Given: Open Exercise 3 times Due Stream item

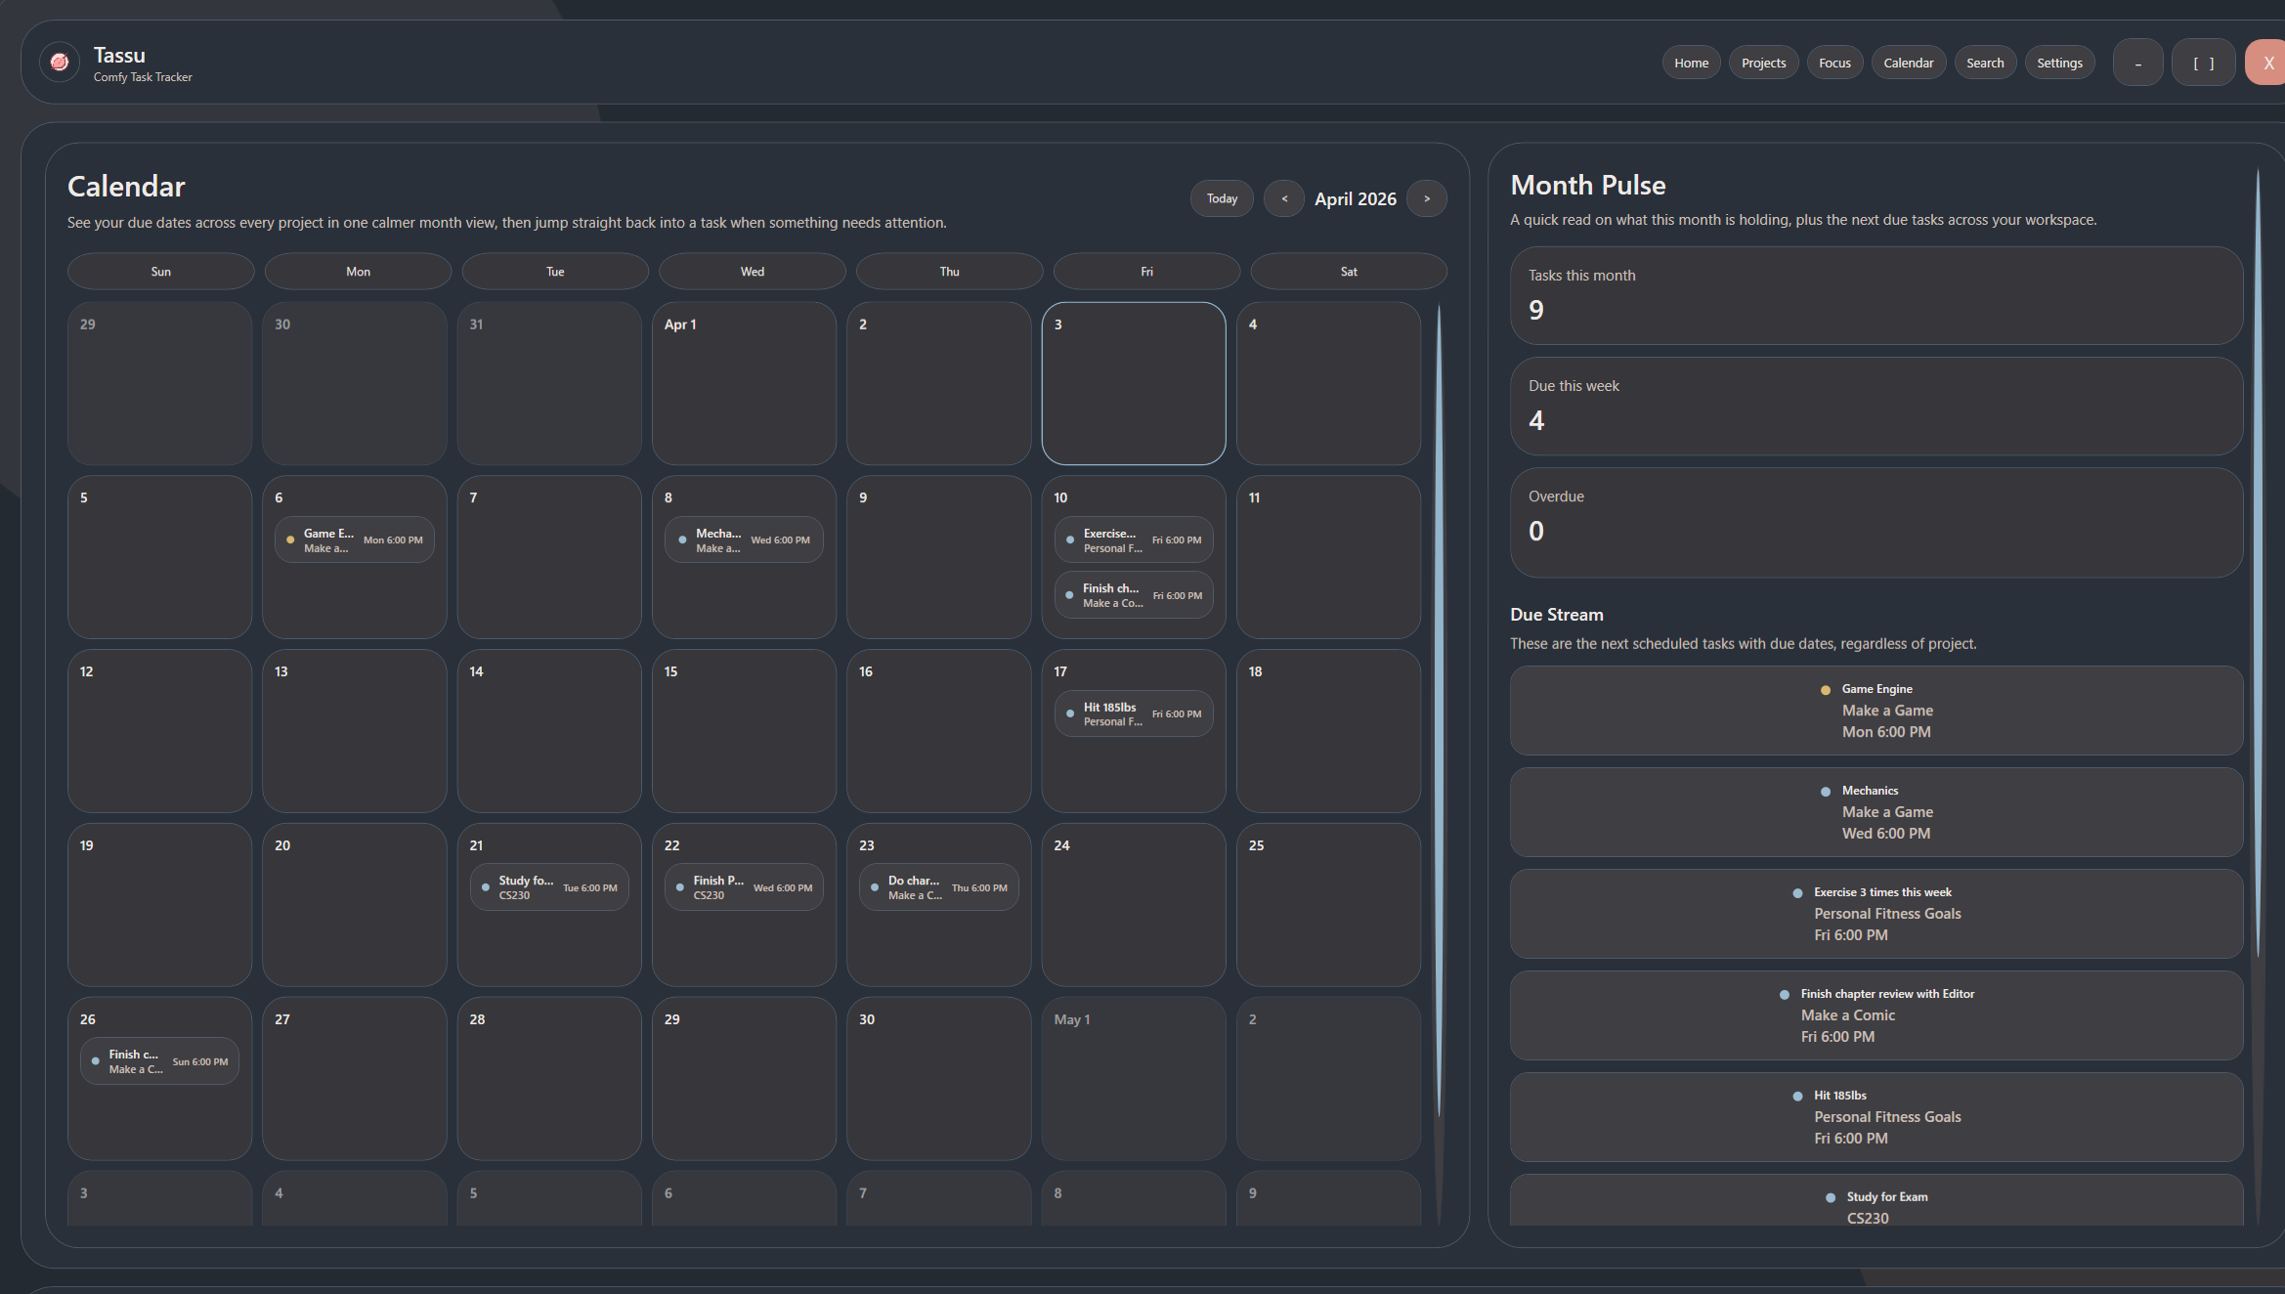Looking at the screenshot, I should [x=1875, y=914].
